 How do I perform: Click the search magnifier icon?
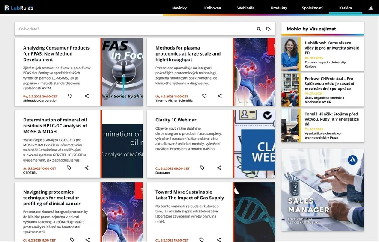[x=259, y=29]
